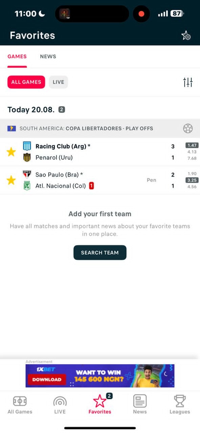
Task: Switch to the GAMES tab
Action: 17,56
